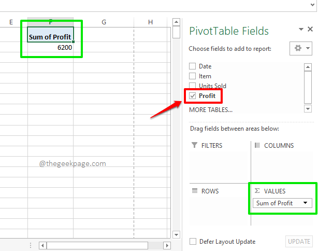
Task: Click the ROWS area icon
Action: pos(194,191)
